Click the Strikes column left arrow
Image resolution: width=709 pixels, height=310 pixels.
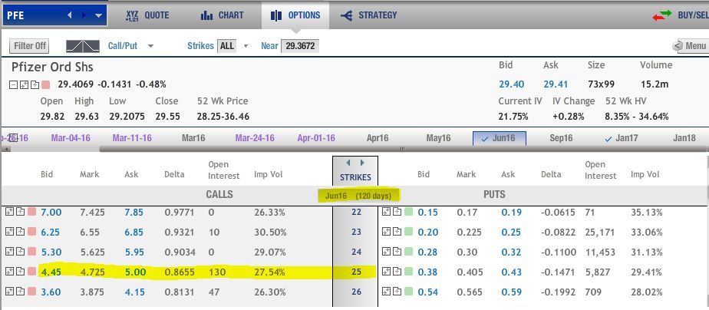(348, 163)
